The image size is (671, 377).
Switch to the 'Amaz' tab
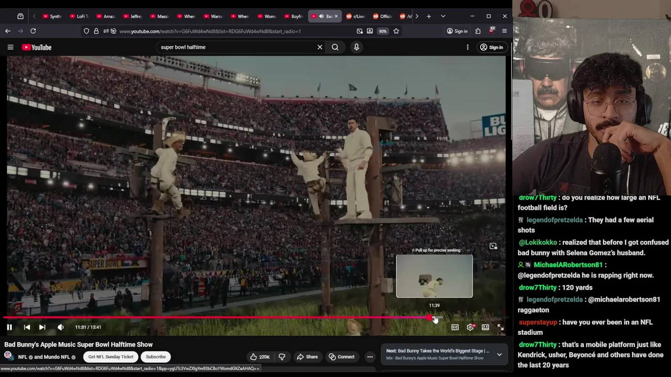[105, 16]
